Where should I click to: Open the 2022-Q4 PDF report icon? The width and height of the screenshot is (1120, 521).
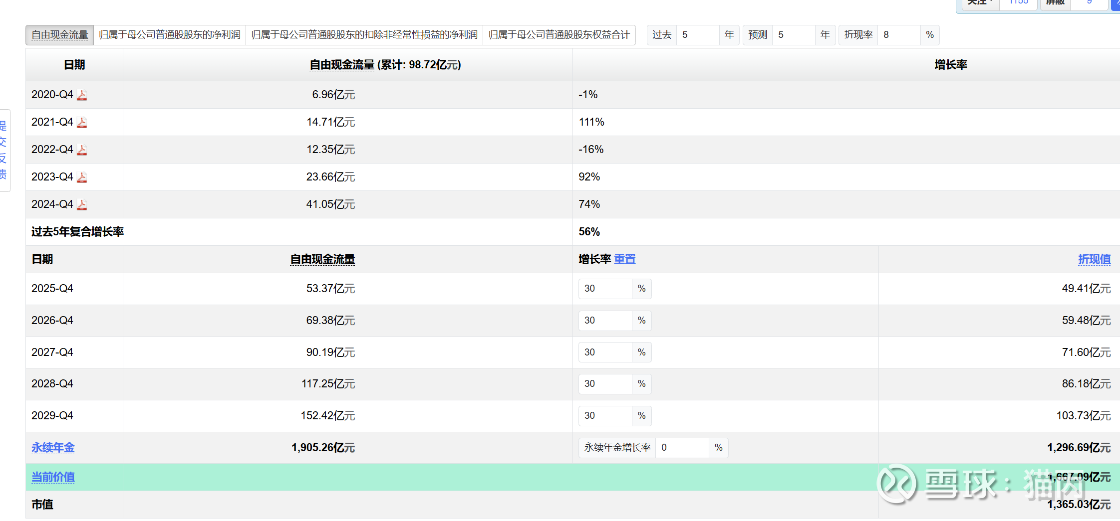tap(82, 150)
